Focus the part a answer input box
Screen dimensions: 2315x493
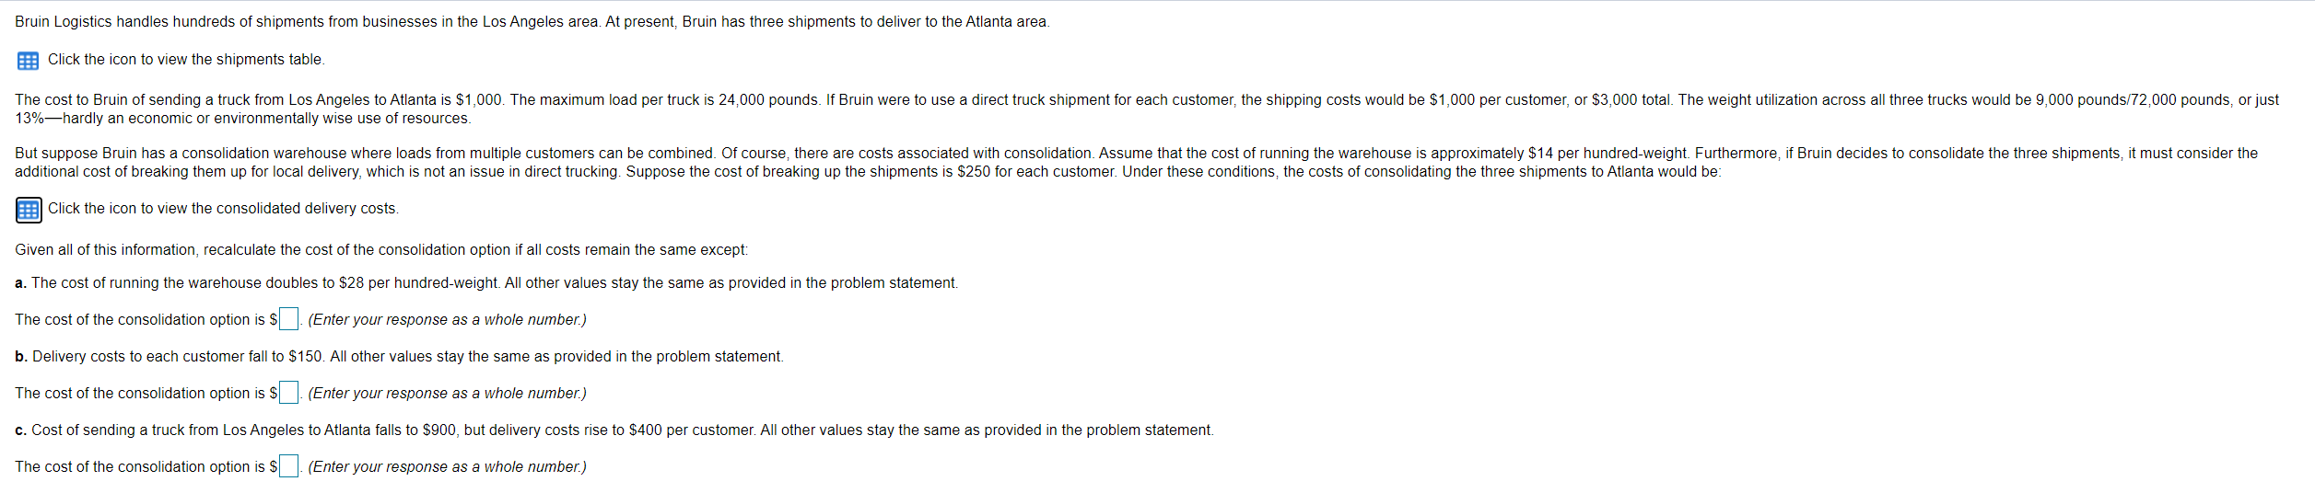(288, 319)
